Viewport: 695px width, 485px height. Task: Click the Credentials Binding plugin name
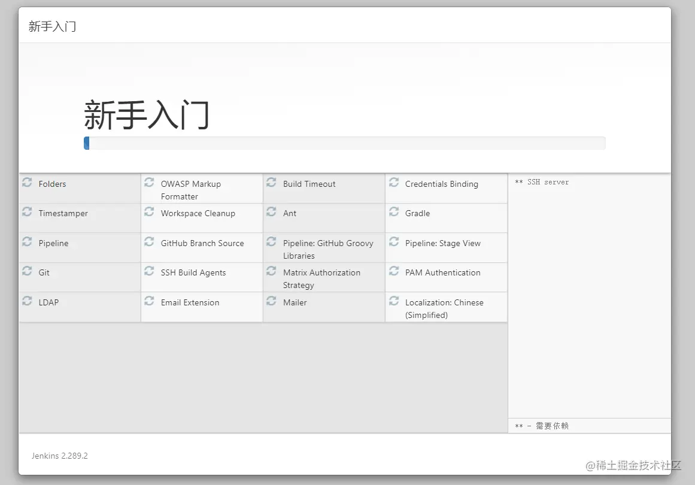pyautogui.click(x=441, y=184)
